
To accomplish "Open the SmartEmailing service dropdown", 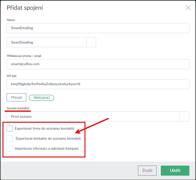I will pos(46,42).
